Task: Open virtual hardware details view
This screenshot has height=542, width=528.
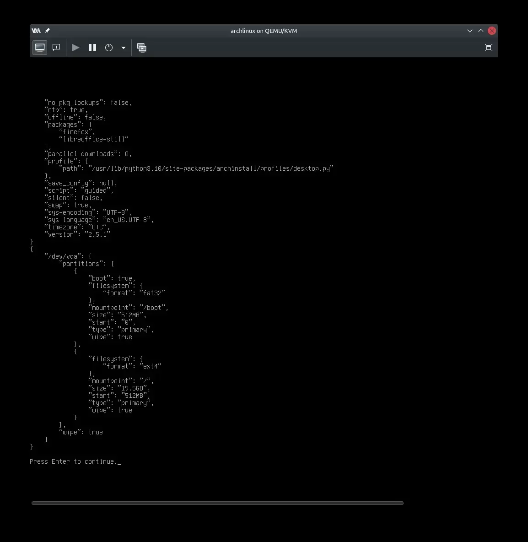Action: 56,48
